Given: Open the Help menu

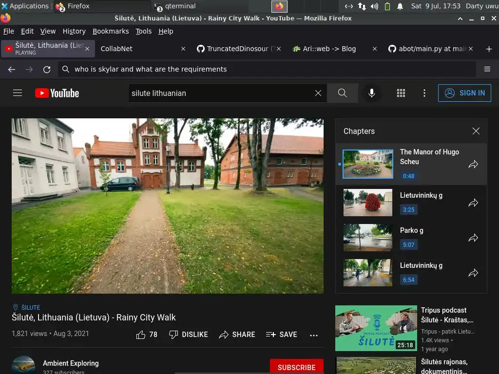Looking at the screenshot, I should 166,31.
